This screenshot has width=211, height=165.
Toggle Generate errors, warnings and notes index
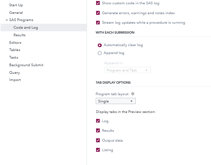98,13
